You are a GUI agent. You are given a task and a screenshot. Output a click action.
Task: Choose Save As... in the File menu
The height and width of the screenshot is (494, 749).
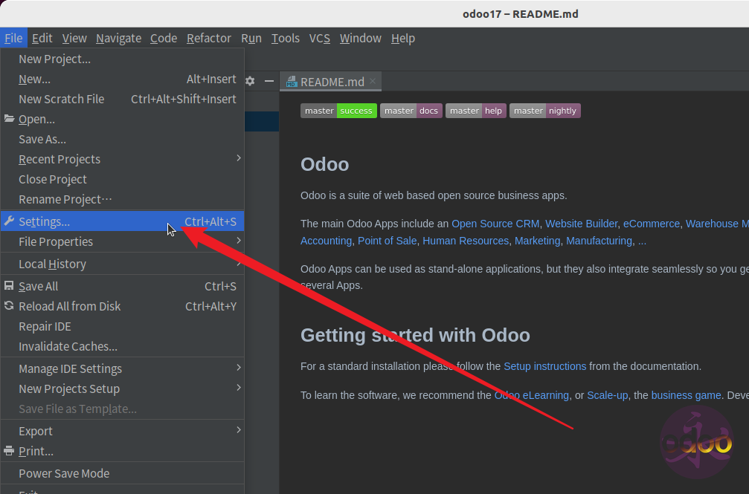pyautogui.click(x=122, y=139)
